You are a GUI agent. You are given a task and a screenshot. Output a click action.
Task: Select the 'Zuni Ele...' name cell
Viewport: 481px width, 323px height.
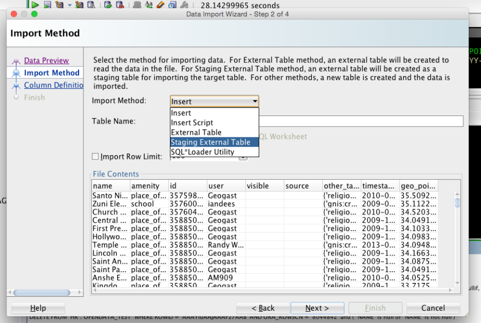[x=111, y=204]
